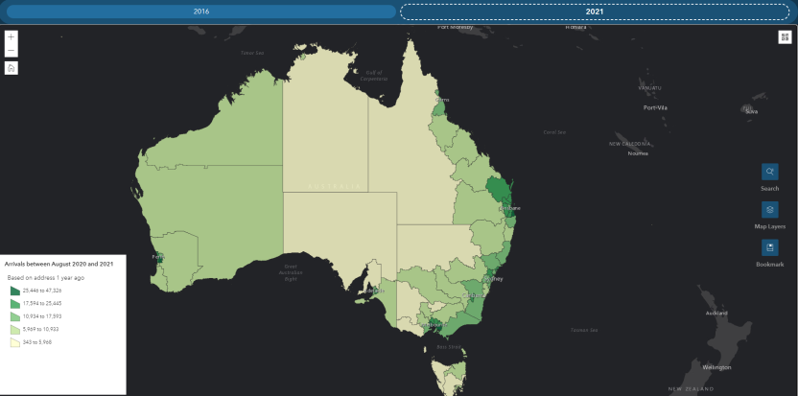Click the VANUATU map label
The image size is (798, 396).
click(650, 88)
